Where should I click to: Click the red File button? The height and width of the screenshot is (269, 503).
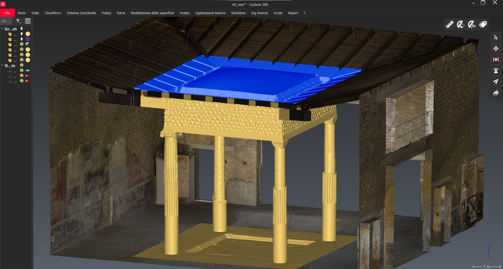7,13
